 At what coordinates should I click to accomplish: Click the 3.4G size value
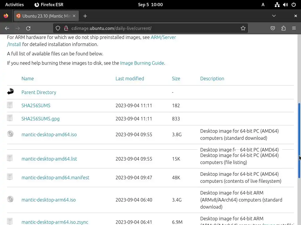177,200
